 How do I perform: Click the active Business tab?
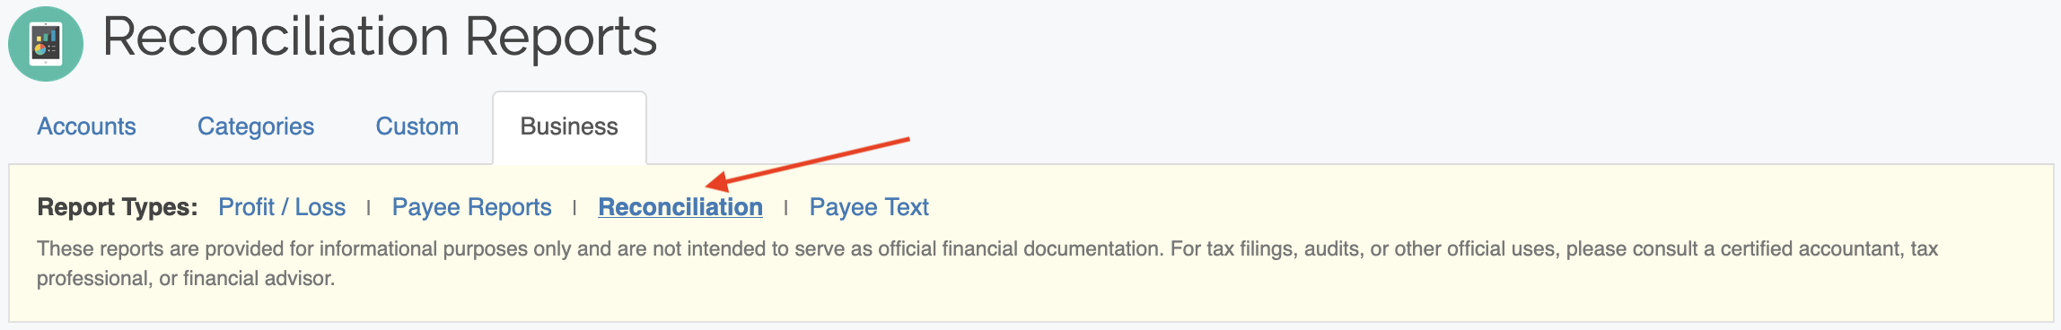pyautogui.click(x=569, y=127)
